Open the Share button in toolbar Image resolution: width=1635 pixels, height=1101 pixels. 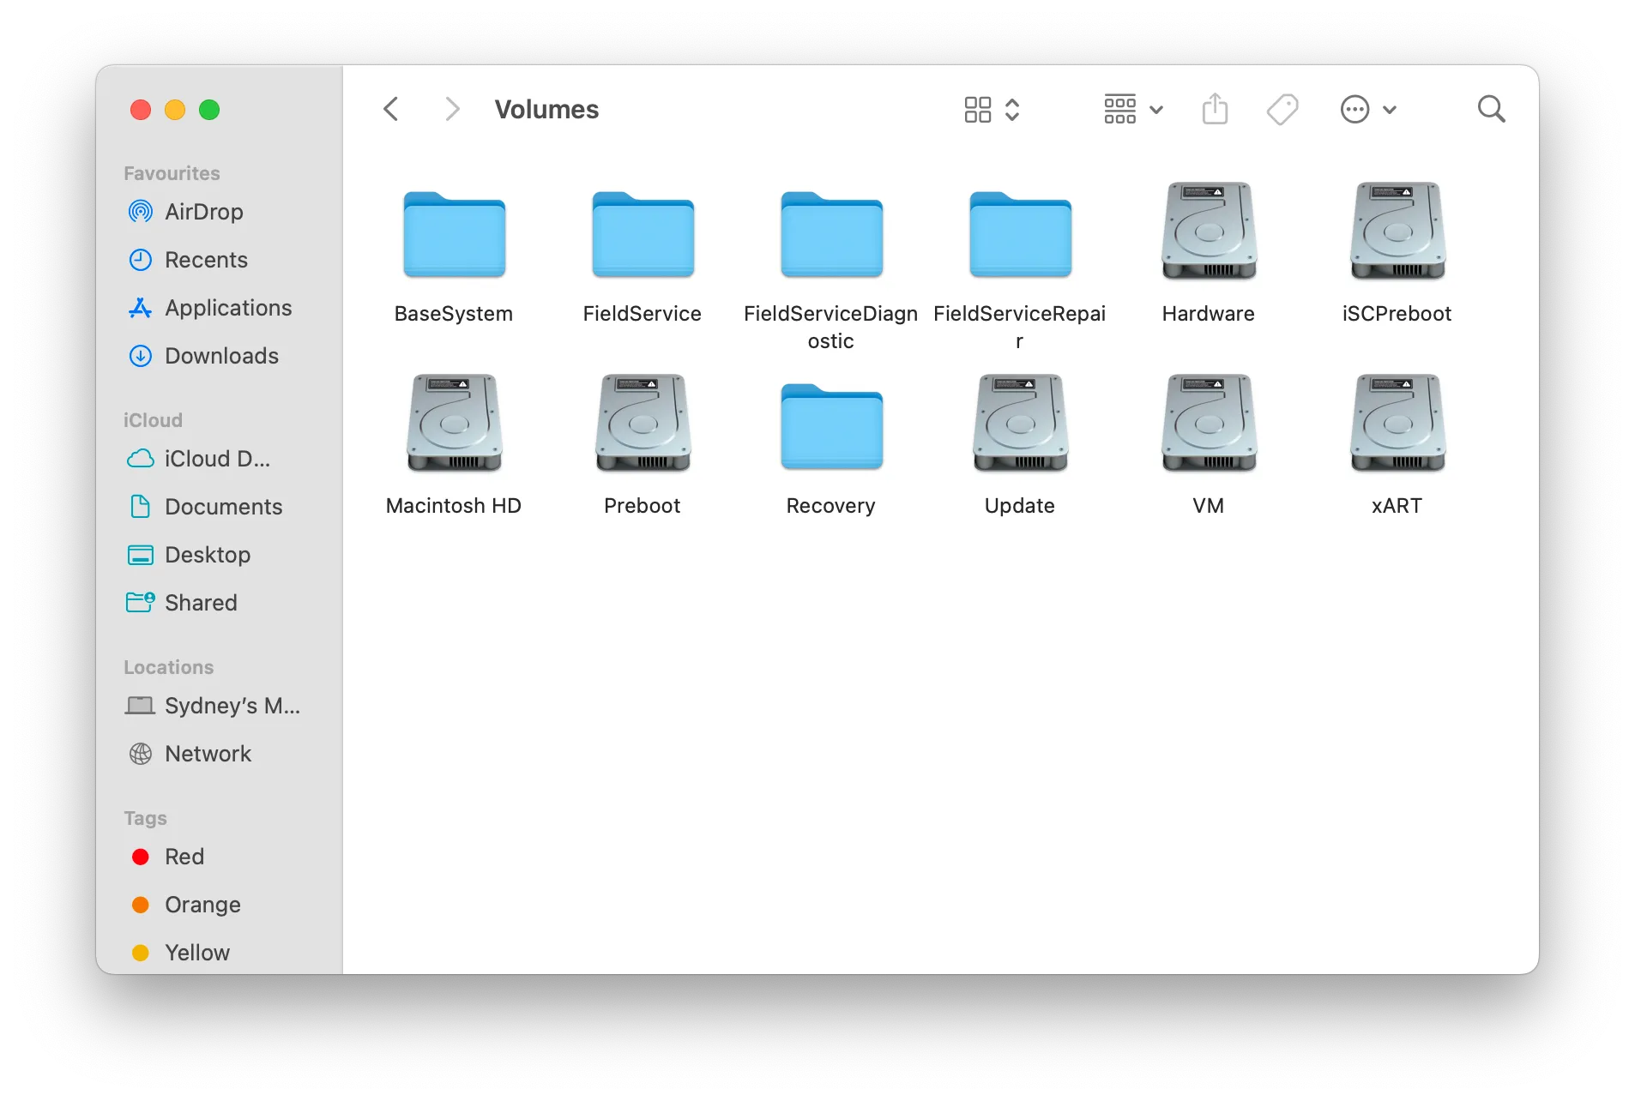tap(1215, 109)
